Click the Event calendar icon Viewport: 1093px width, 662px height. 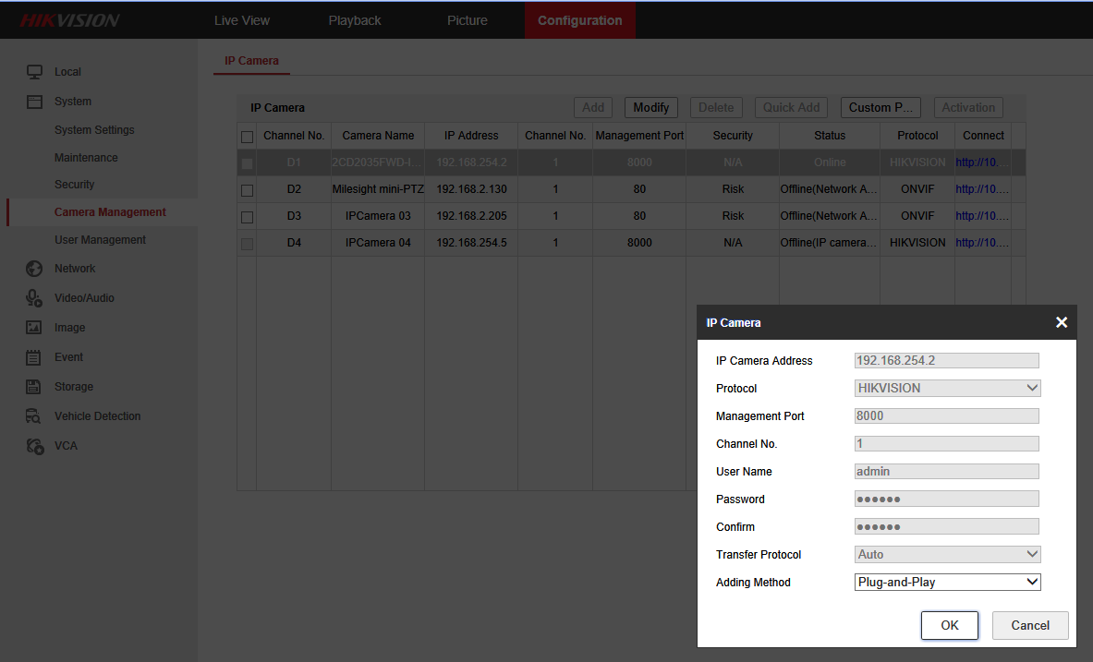(34, 357)
